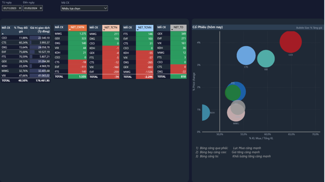The height and width of the screenshot is (182, 325).
Task: Sort by '% Thay đổi giá' column header
Action: [x=21, y=30]
